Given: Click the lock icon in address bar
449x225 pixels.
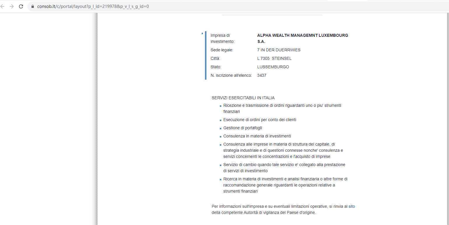Looking at the screenshot, I should [33, 6].
